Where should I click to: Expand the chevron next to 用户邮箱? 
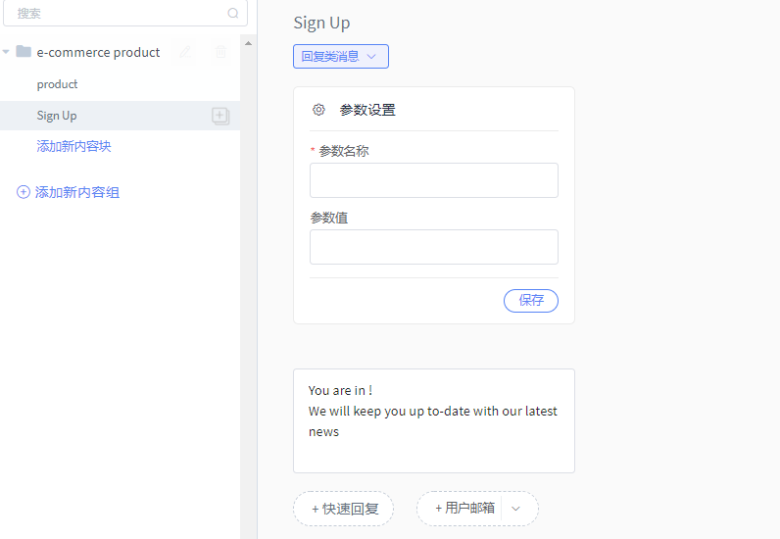click(x=515, y=509)
